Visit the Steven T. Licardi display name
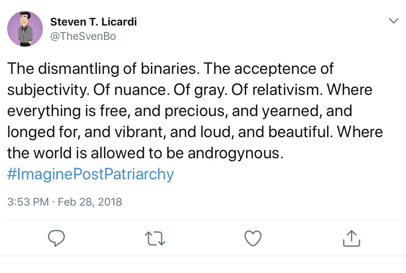This screenshot has height=273, width=406. coord(94,22)
